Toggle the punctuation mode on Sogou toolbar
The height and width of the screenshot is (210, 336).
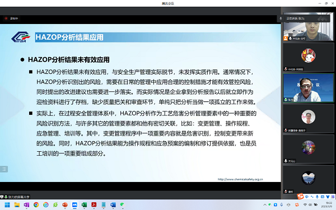[312, 197]
